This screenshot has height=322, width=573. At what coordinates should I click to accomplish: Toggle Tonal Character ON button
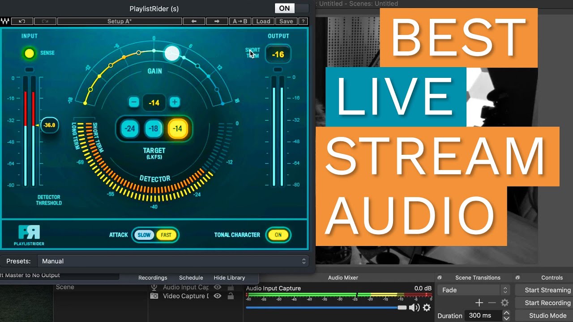click(278, 235)
